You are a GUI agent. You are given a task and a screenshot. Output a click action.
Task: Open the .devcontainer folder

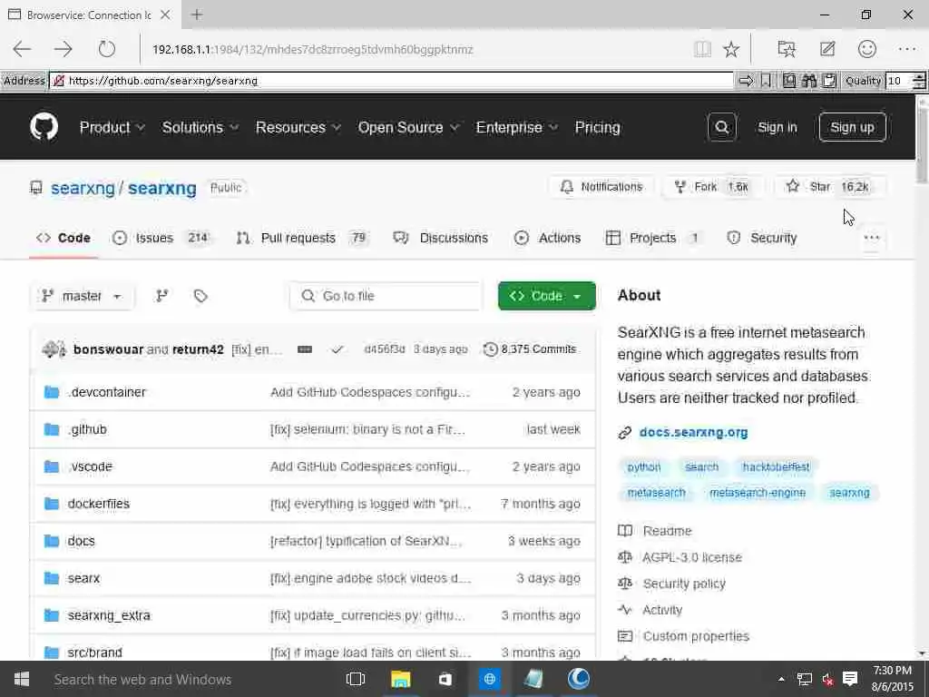pos(107,392)
